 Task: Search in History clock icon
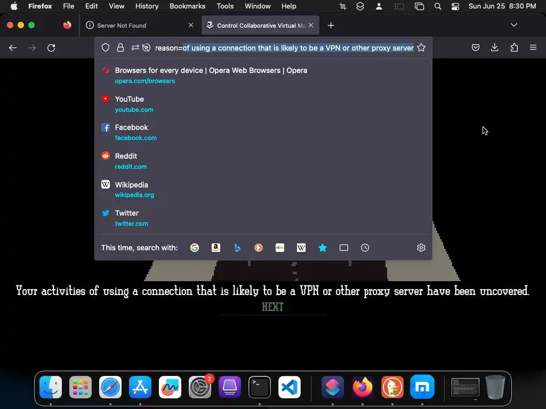[x=365, y=248]
